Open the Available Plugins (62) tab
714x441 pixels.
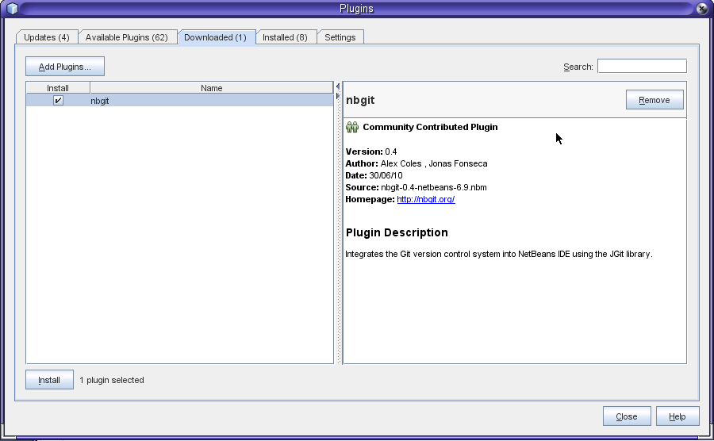tap(127, 37)
